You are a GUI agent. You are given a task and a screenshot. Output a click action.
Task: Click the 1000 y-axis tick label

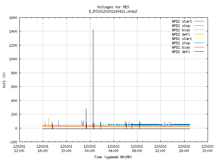click(13, 59)
